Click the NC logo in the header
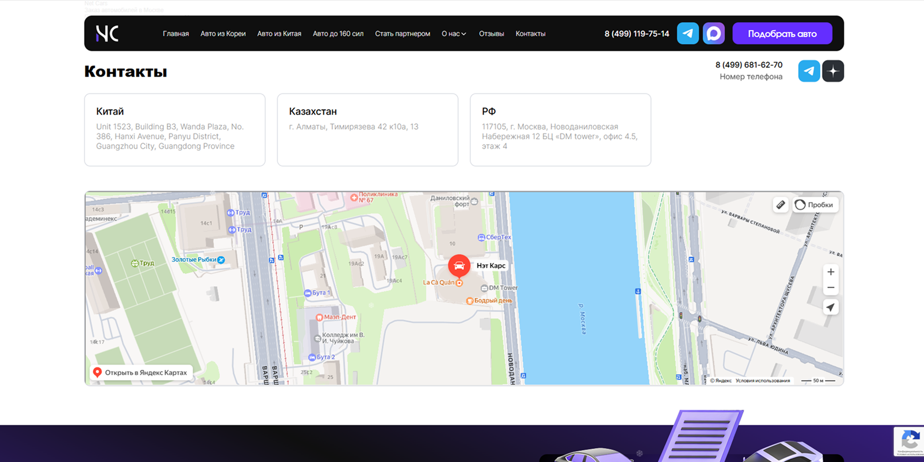924x462 pixels. [107, 34]
